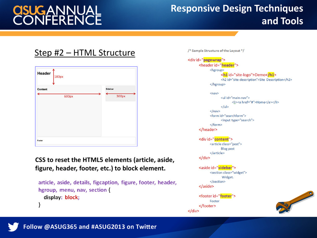Click the 'Header' label in the diagram

point(44,73)
